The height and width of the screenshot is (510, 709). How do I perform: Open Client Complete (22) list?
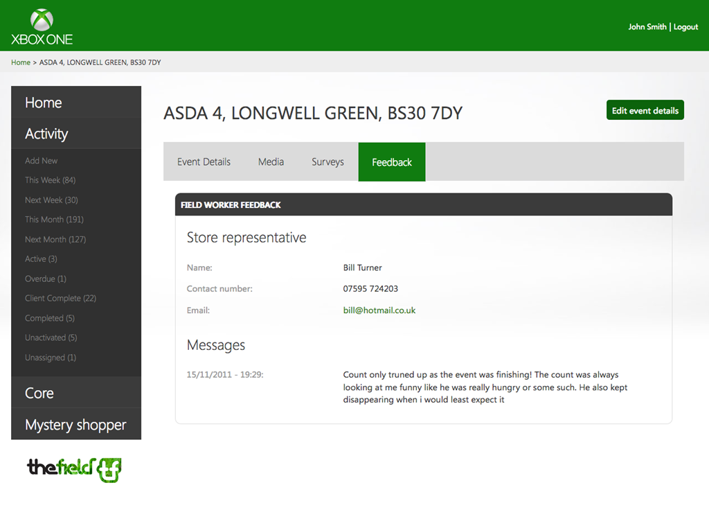click(60, 299)
